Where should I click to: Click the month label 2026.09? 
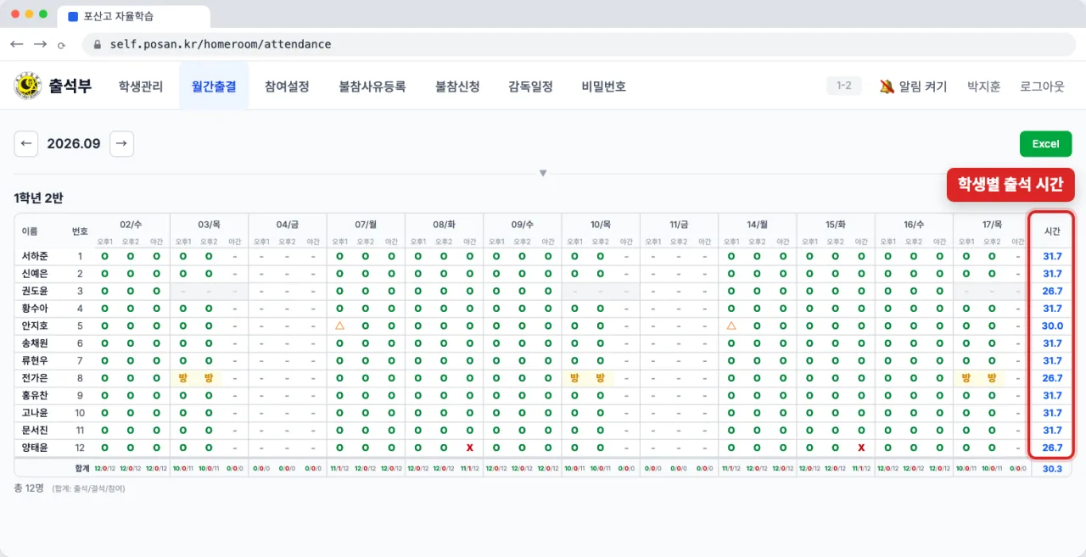pyautogui.click(x=74, y=143)
